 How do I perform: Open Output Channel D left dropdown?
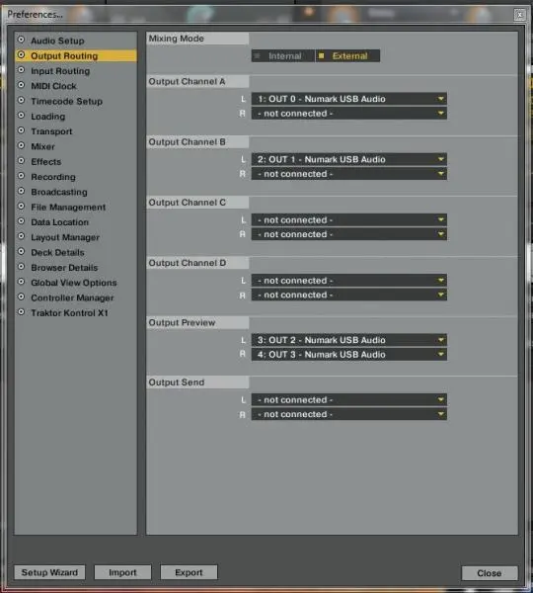click(x=349, y=281)
